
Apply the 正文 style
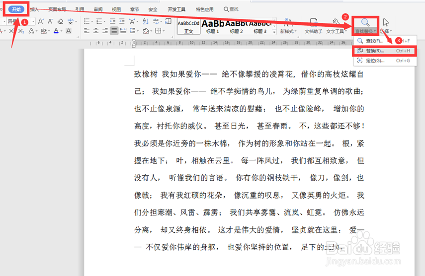(x=189, y=26)
